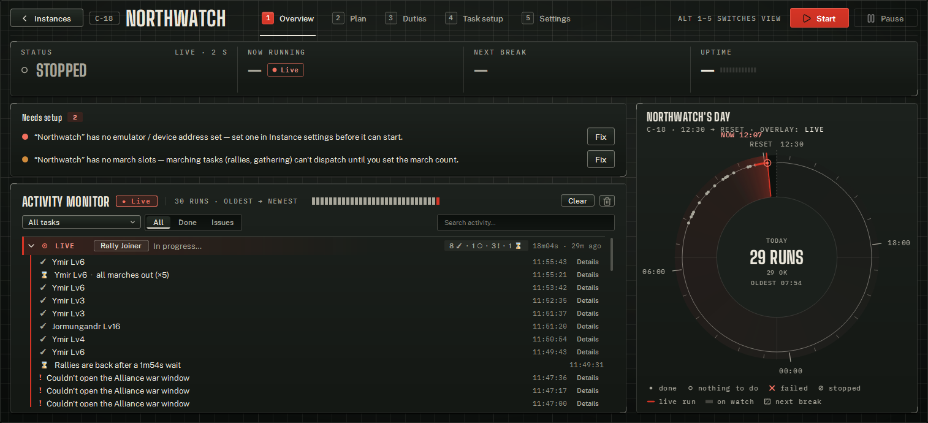Click the trash can icon in Activity Monitor

607,200
